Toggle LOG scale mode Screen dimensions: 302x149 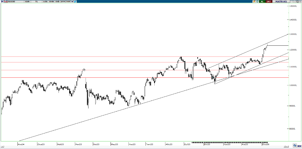pyautogui.click(x=46, y=2)
